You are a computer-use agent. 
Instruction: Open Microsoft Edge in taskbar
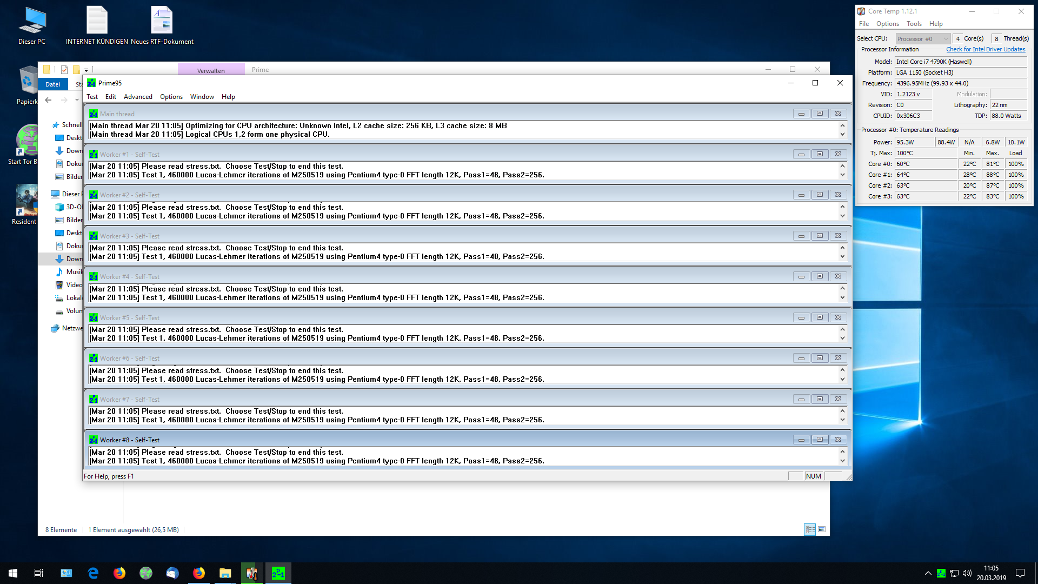tap(93, 573)
